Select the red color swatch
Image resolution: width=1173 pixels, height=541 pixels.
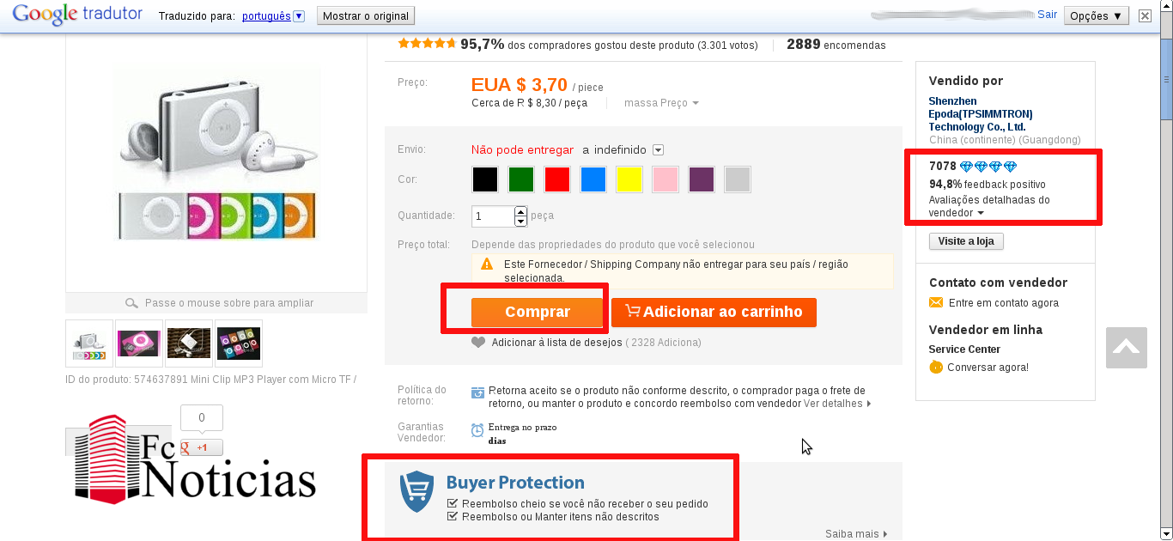pyautogui.click(x=557, y=179)
